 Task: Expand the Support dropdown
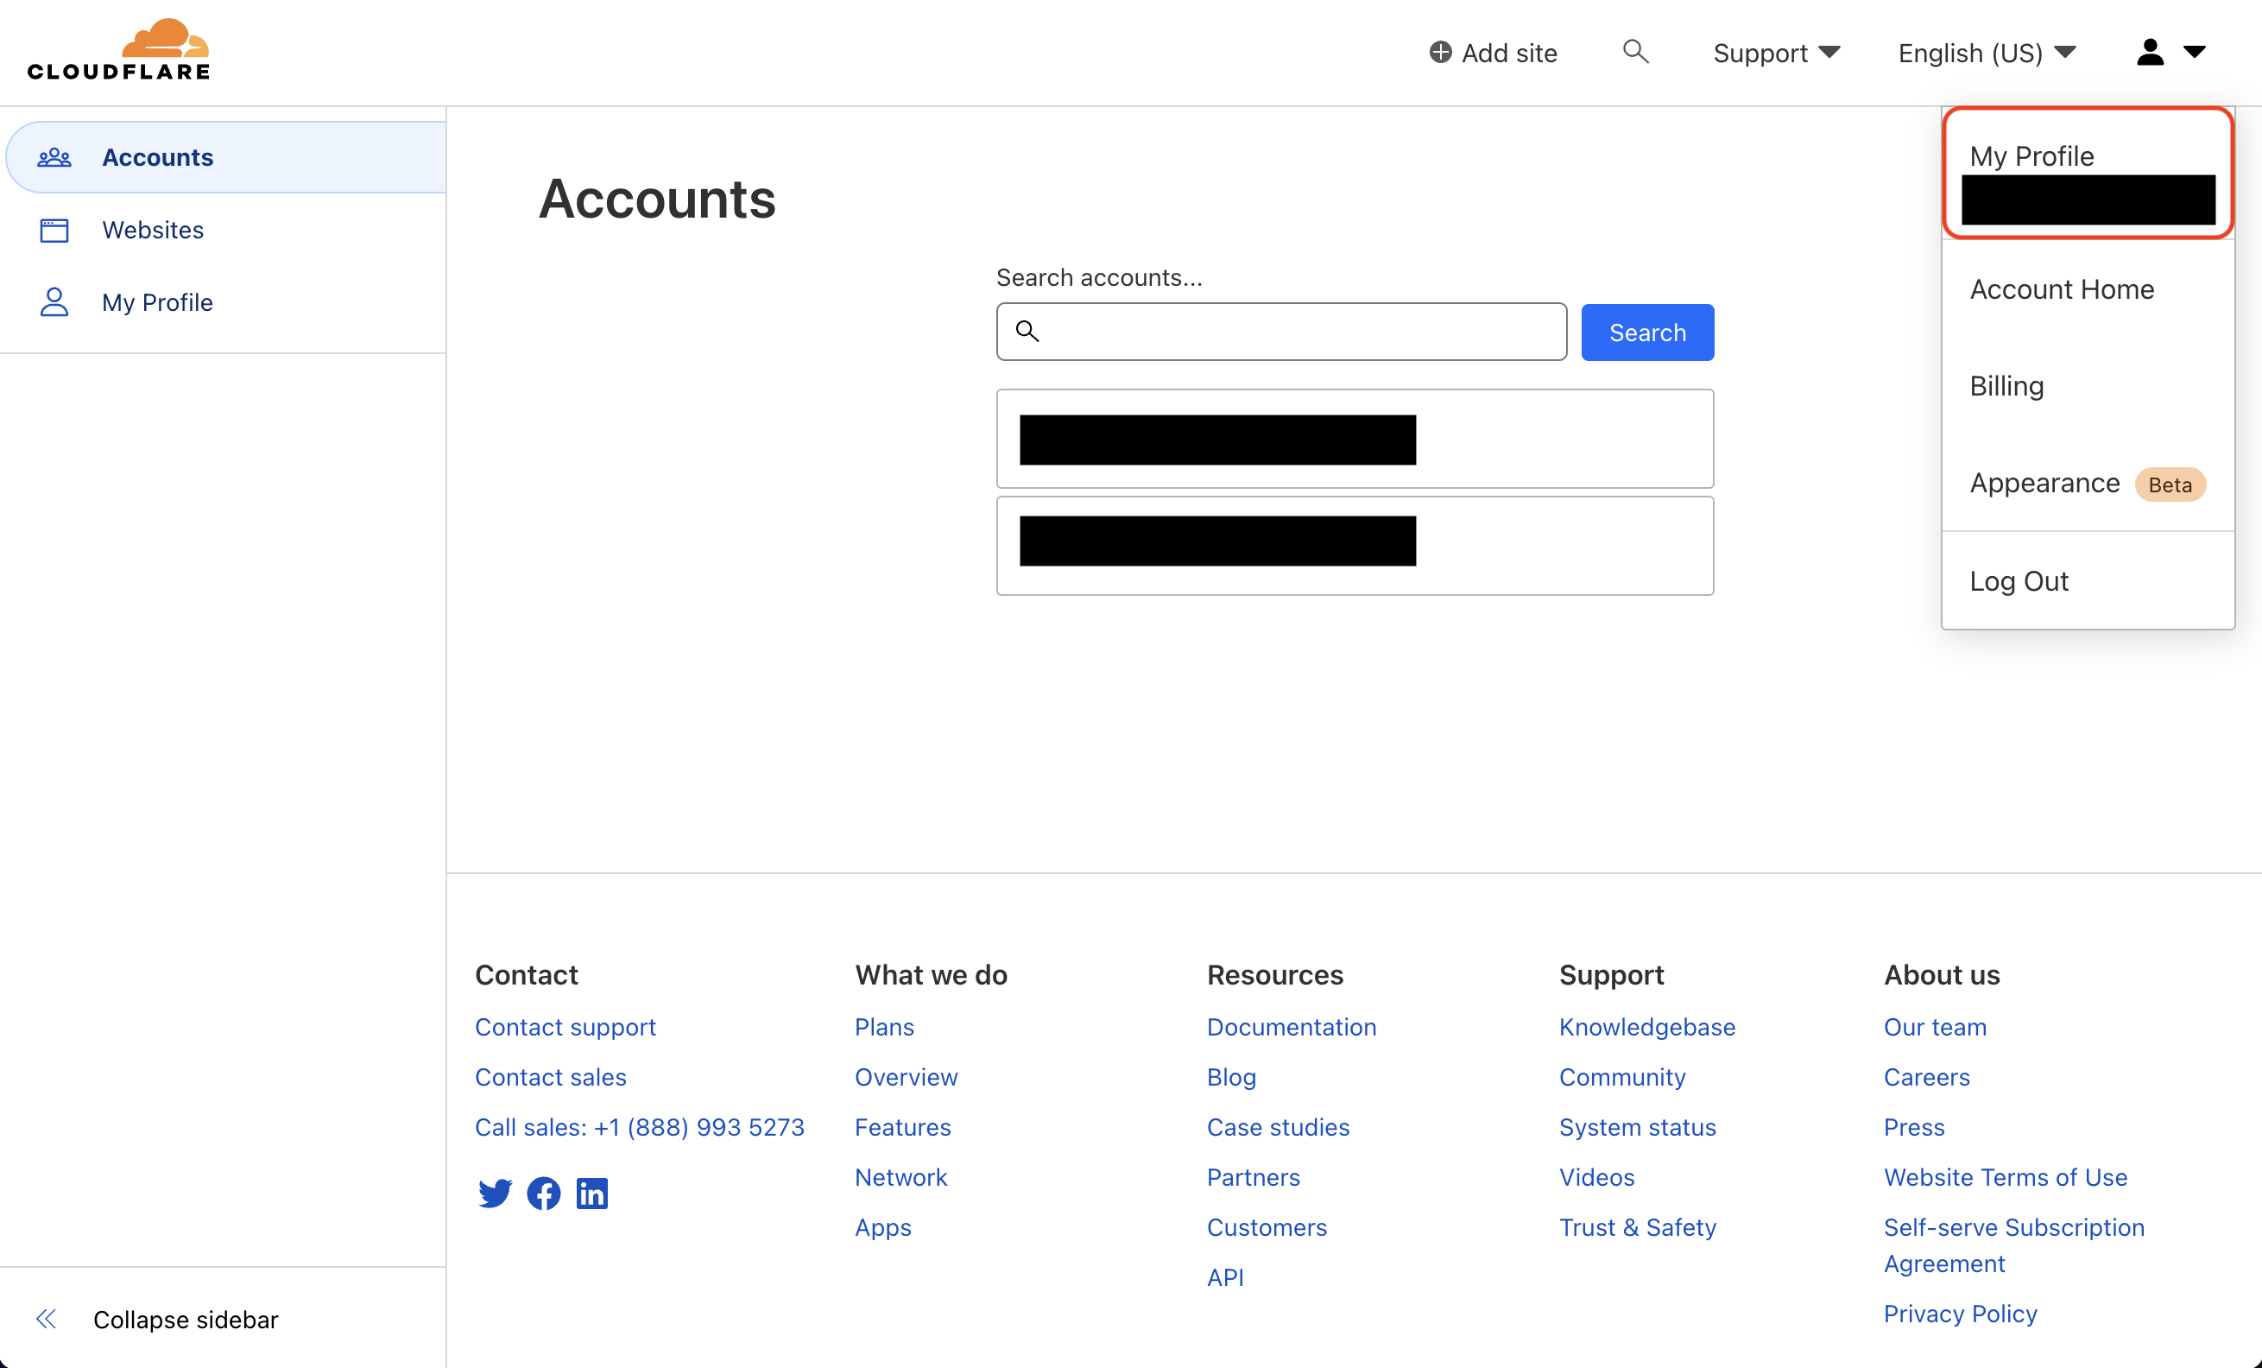point(1777,53)
